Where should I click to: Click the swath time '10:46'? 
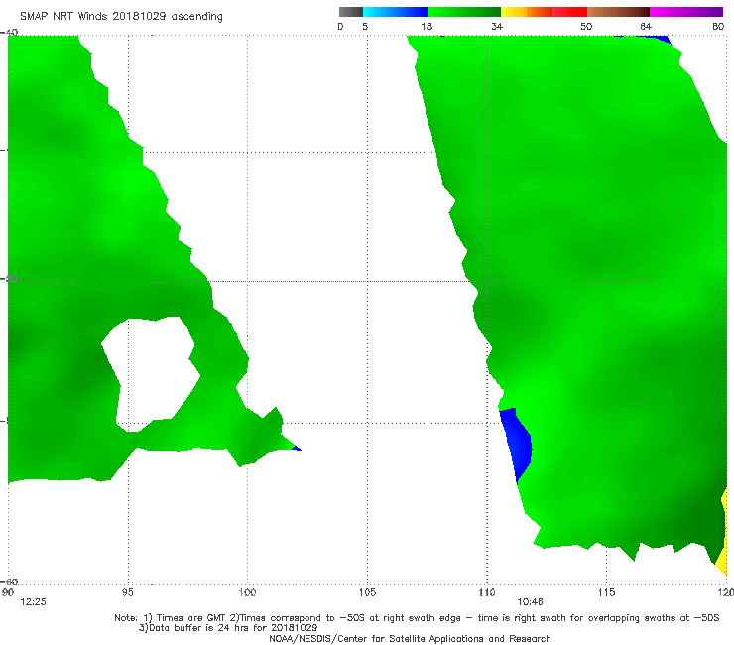pos(530,602)
